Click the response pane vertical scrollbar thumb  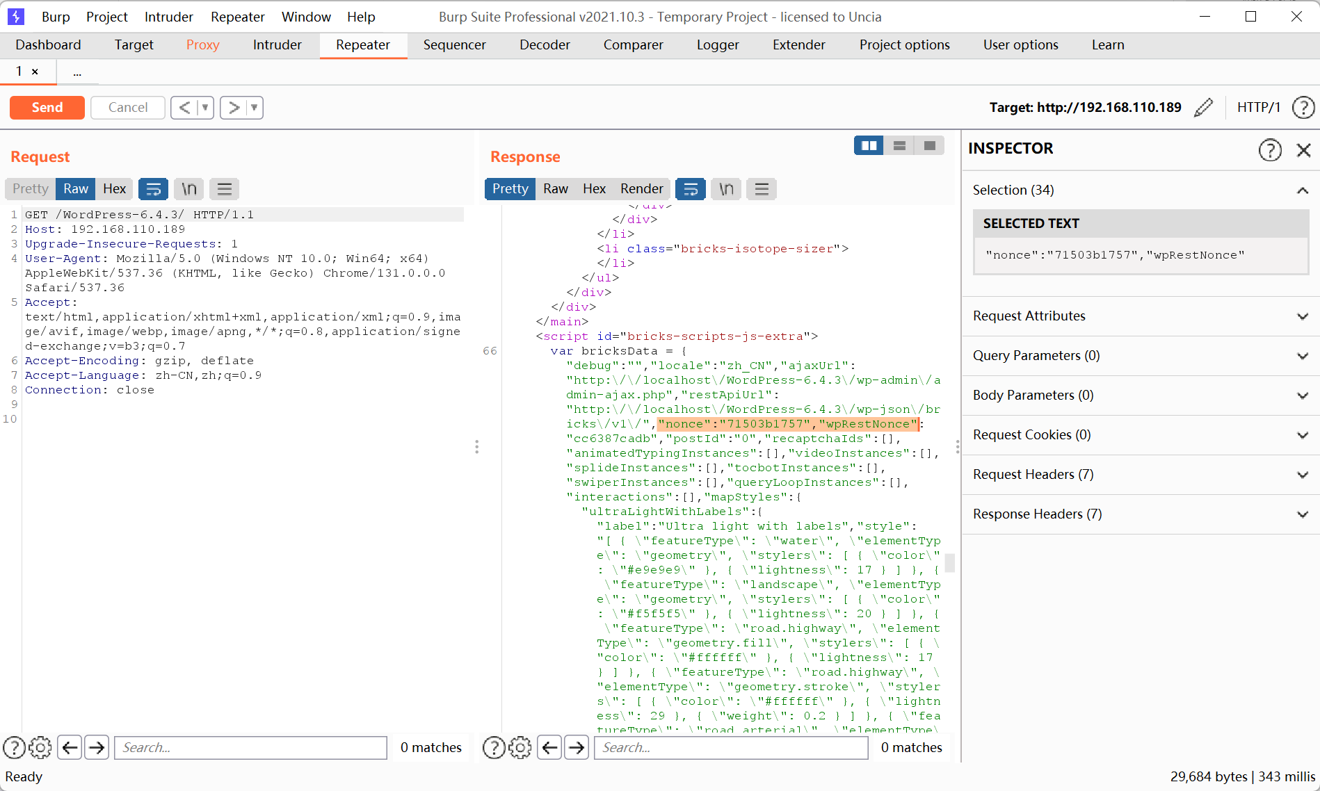(949, 562)
